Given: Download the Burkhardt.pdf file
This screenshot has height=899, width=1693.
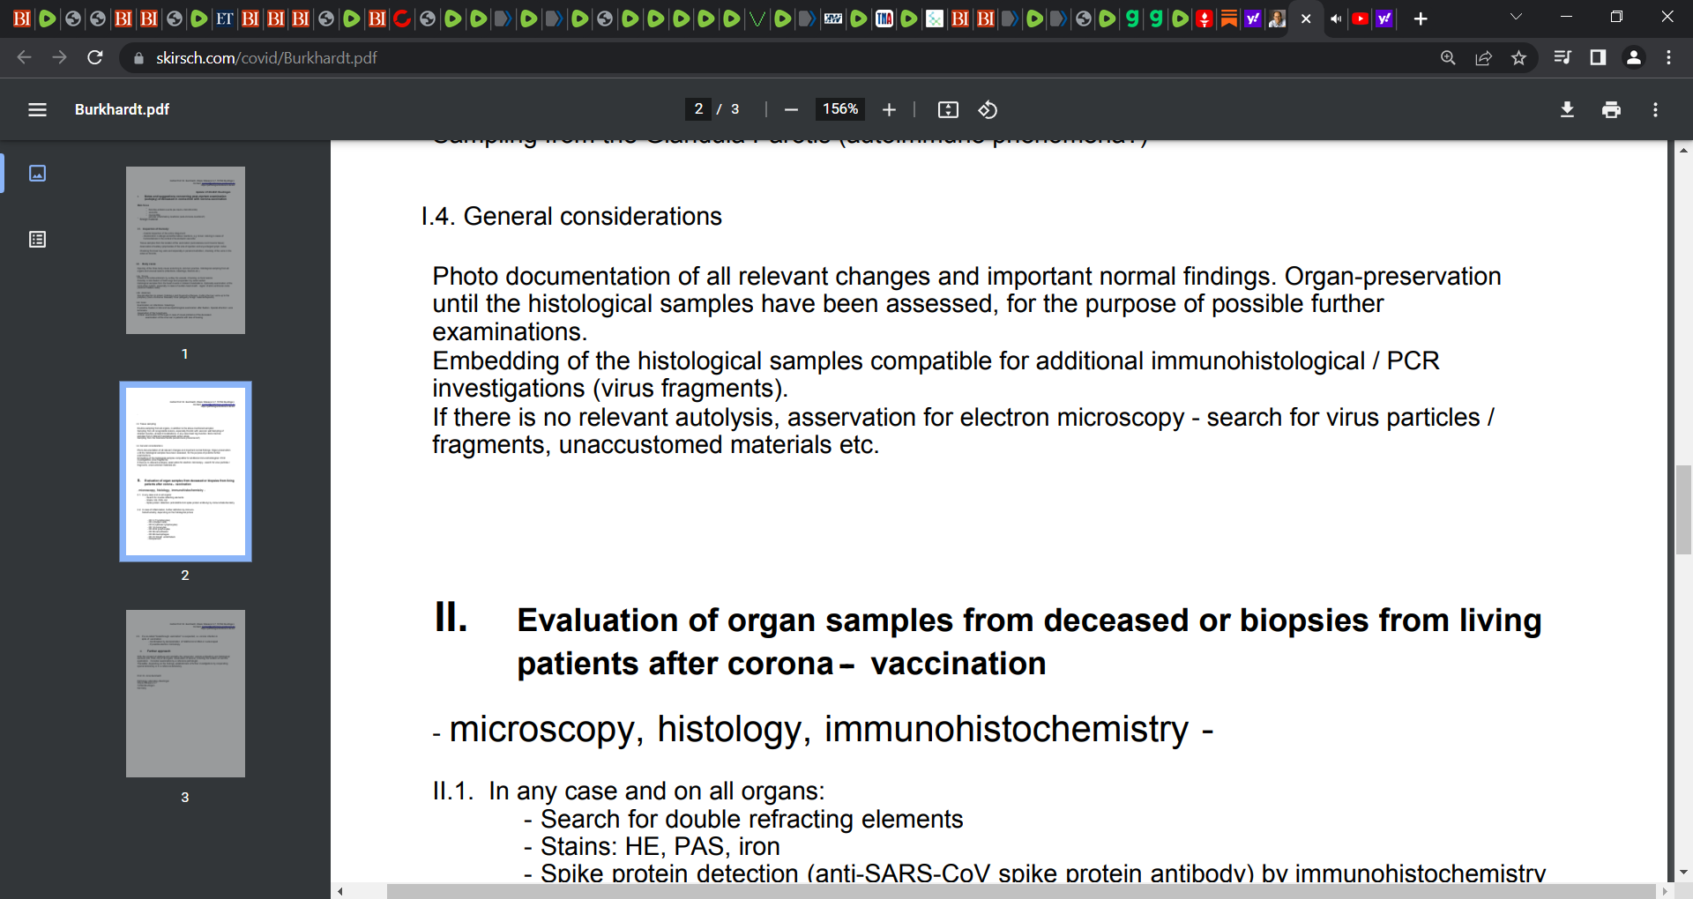Looking at the screenshot, I should [x=1567, y=109].
